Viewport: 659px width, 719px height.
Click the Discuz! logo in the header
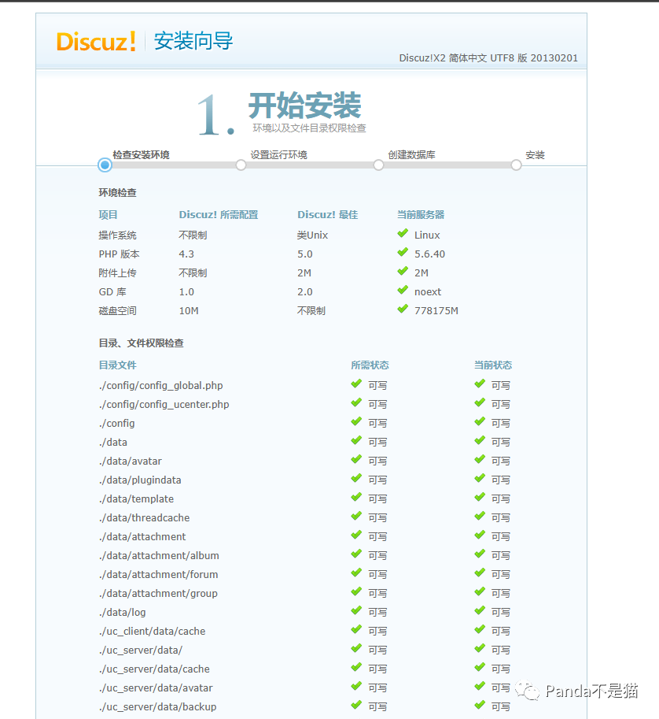[96, 42]
